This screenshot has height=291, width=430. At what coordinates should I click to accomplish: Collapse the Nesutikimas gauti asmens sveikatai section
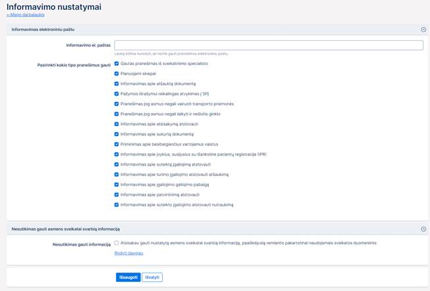coord(423,229)
